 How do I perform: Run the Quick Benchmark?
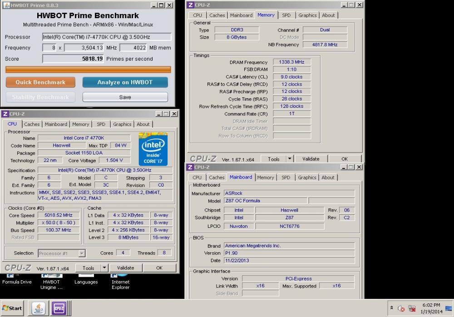pyautogui.click(x=40, y=82)
